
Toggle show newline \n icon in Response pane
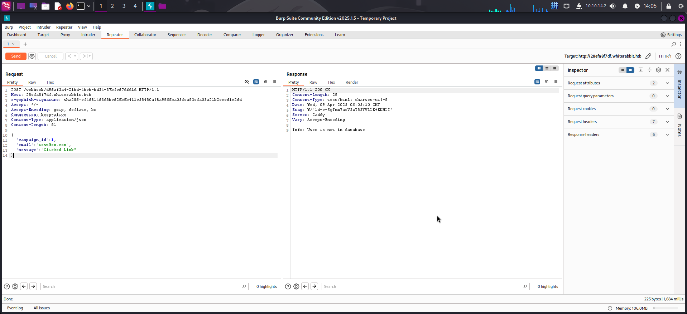click(x=547, y=82)
